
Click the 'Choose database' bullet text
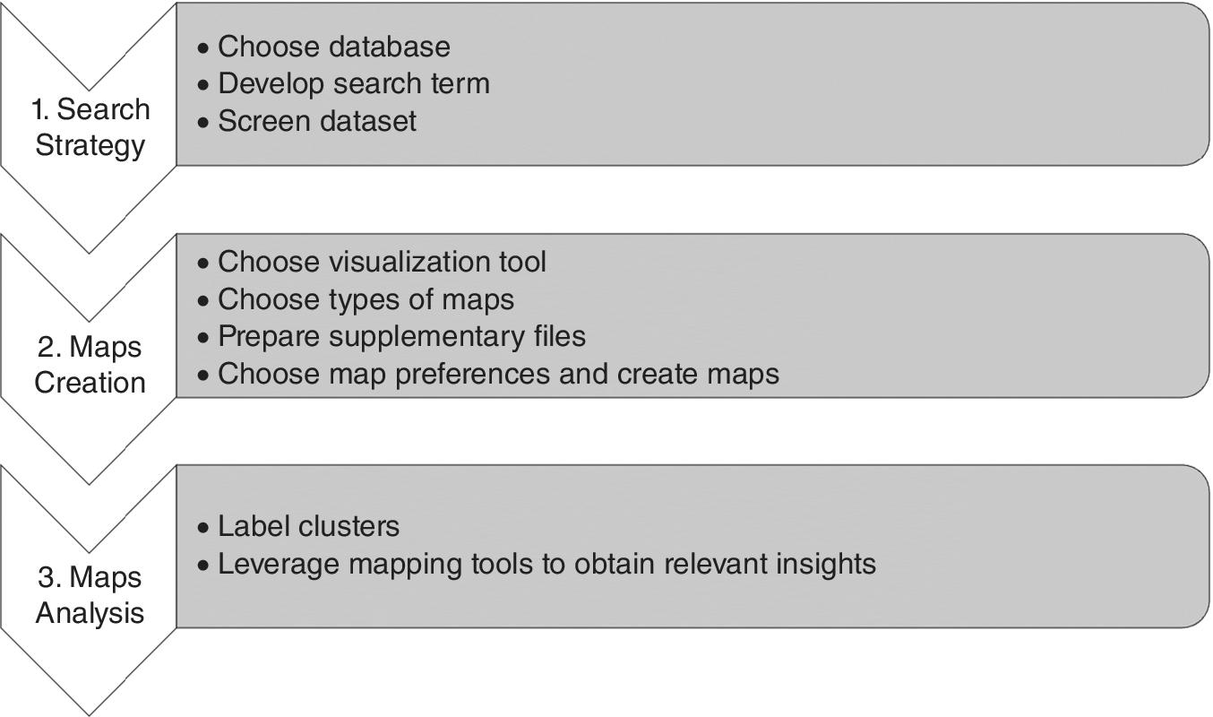[334, 46]
